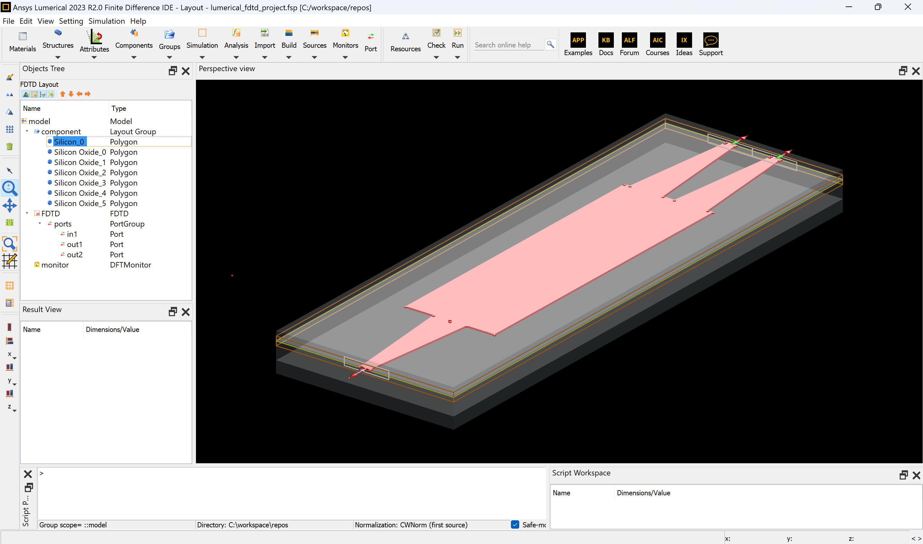Expand the Sources dropdown arrow
Viewport: 923px width, 544px height.
coord(314,57)
